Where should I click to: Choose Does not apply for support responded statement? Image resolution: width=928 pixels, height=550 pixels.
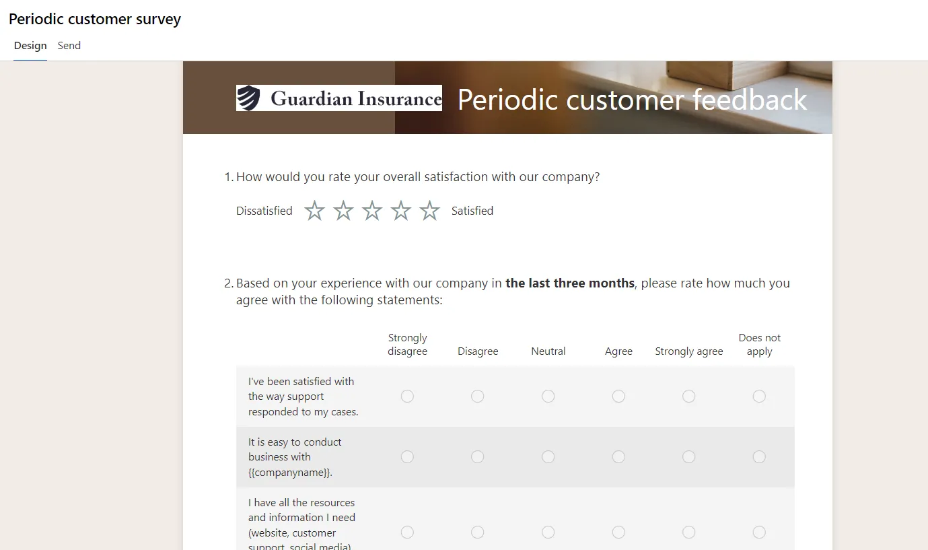point(759,397)
